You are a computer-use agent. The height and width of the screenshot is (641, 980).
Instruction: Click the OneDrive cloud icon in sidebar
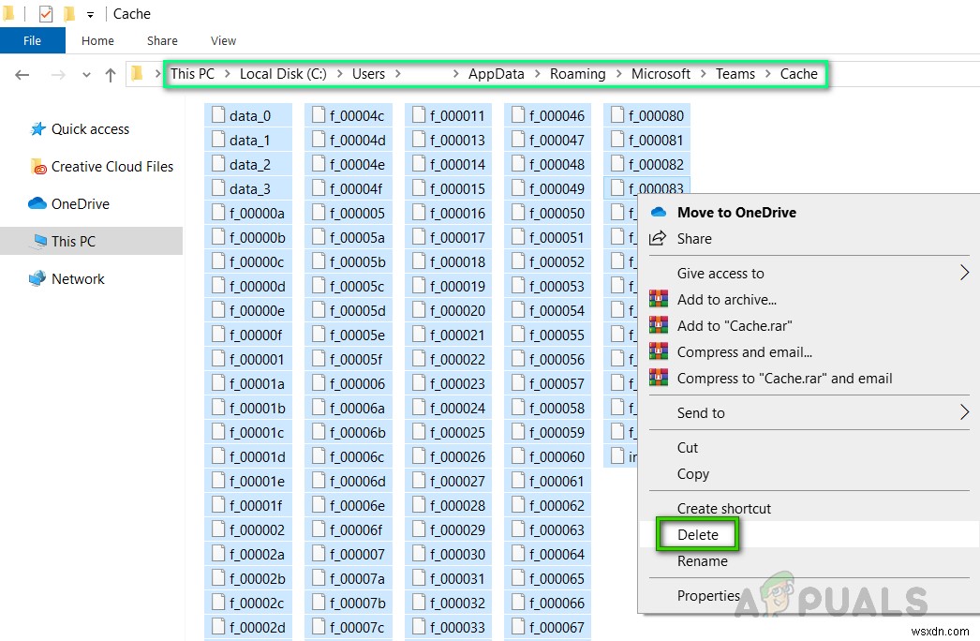click(37, 204)
